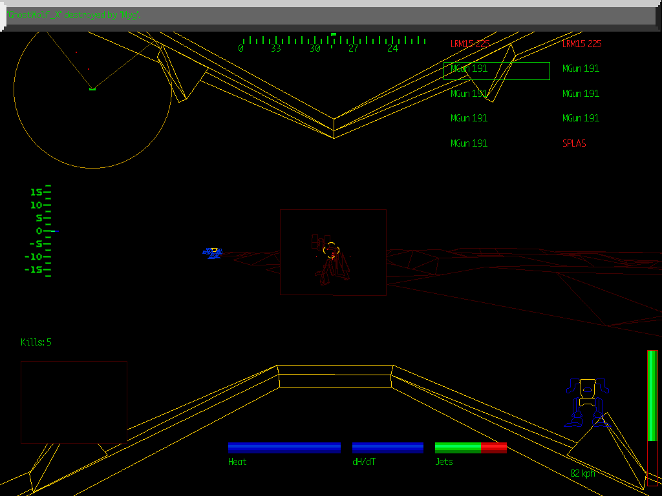
Task: Select the SPLAS weapon entry
Action: (574, 143)
